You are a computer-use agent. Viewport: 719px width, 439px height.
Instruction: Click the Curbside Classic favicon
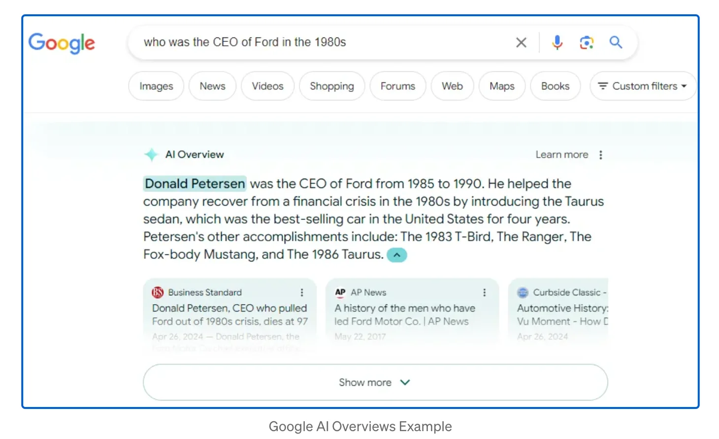[523, 292]
